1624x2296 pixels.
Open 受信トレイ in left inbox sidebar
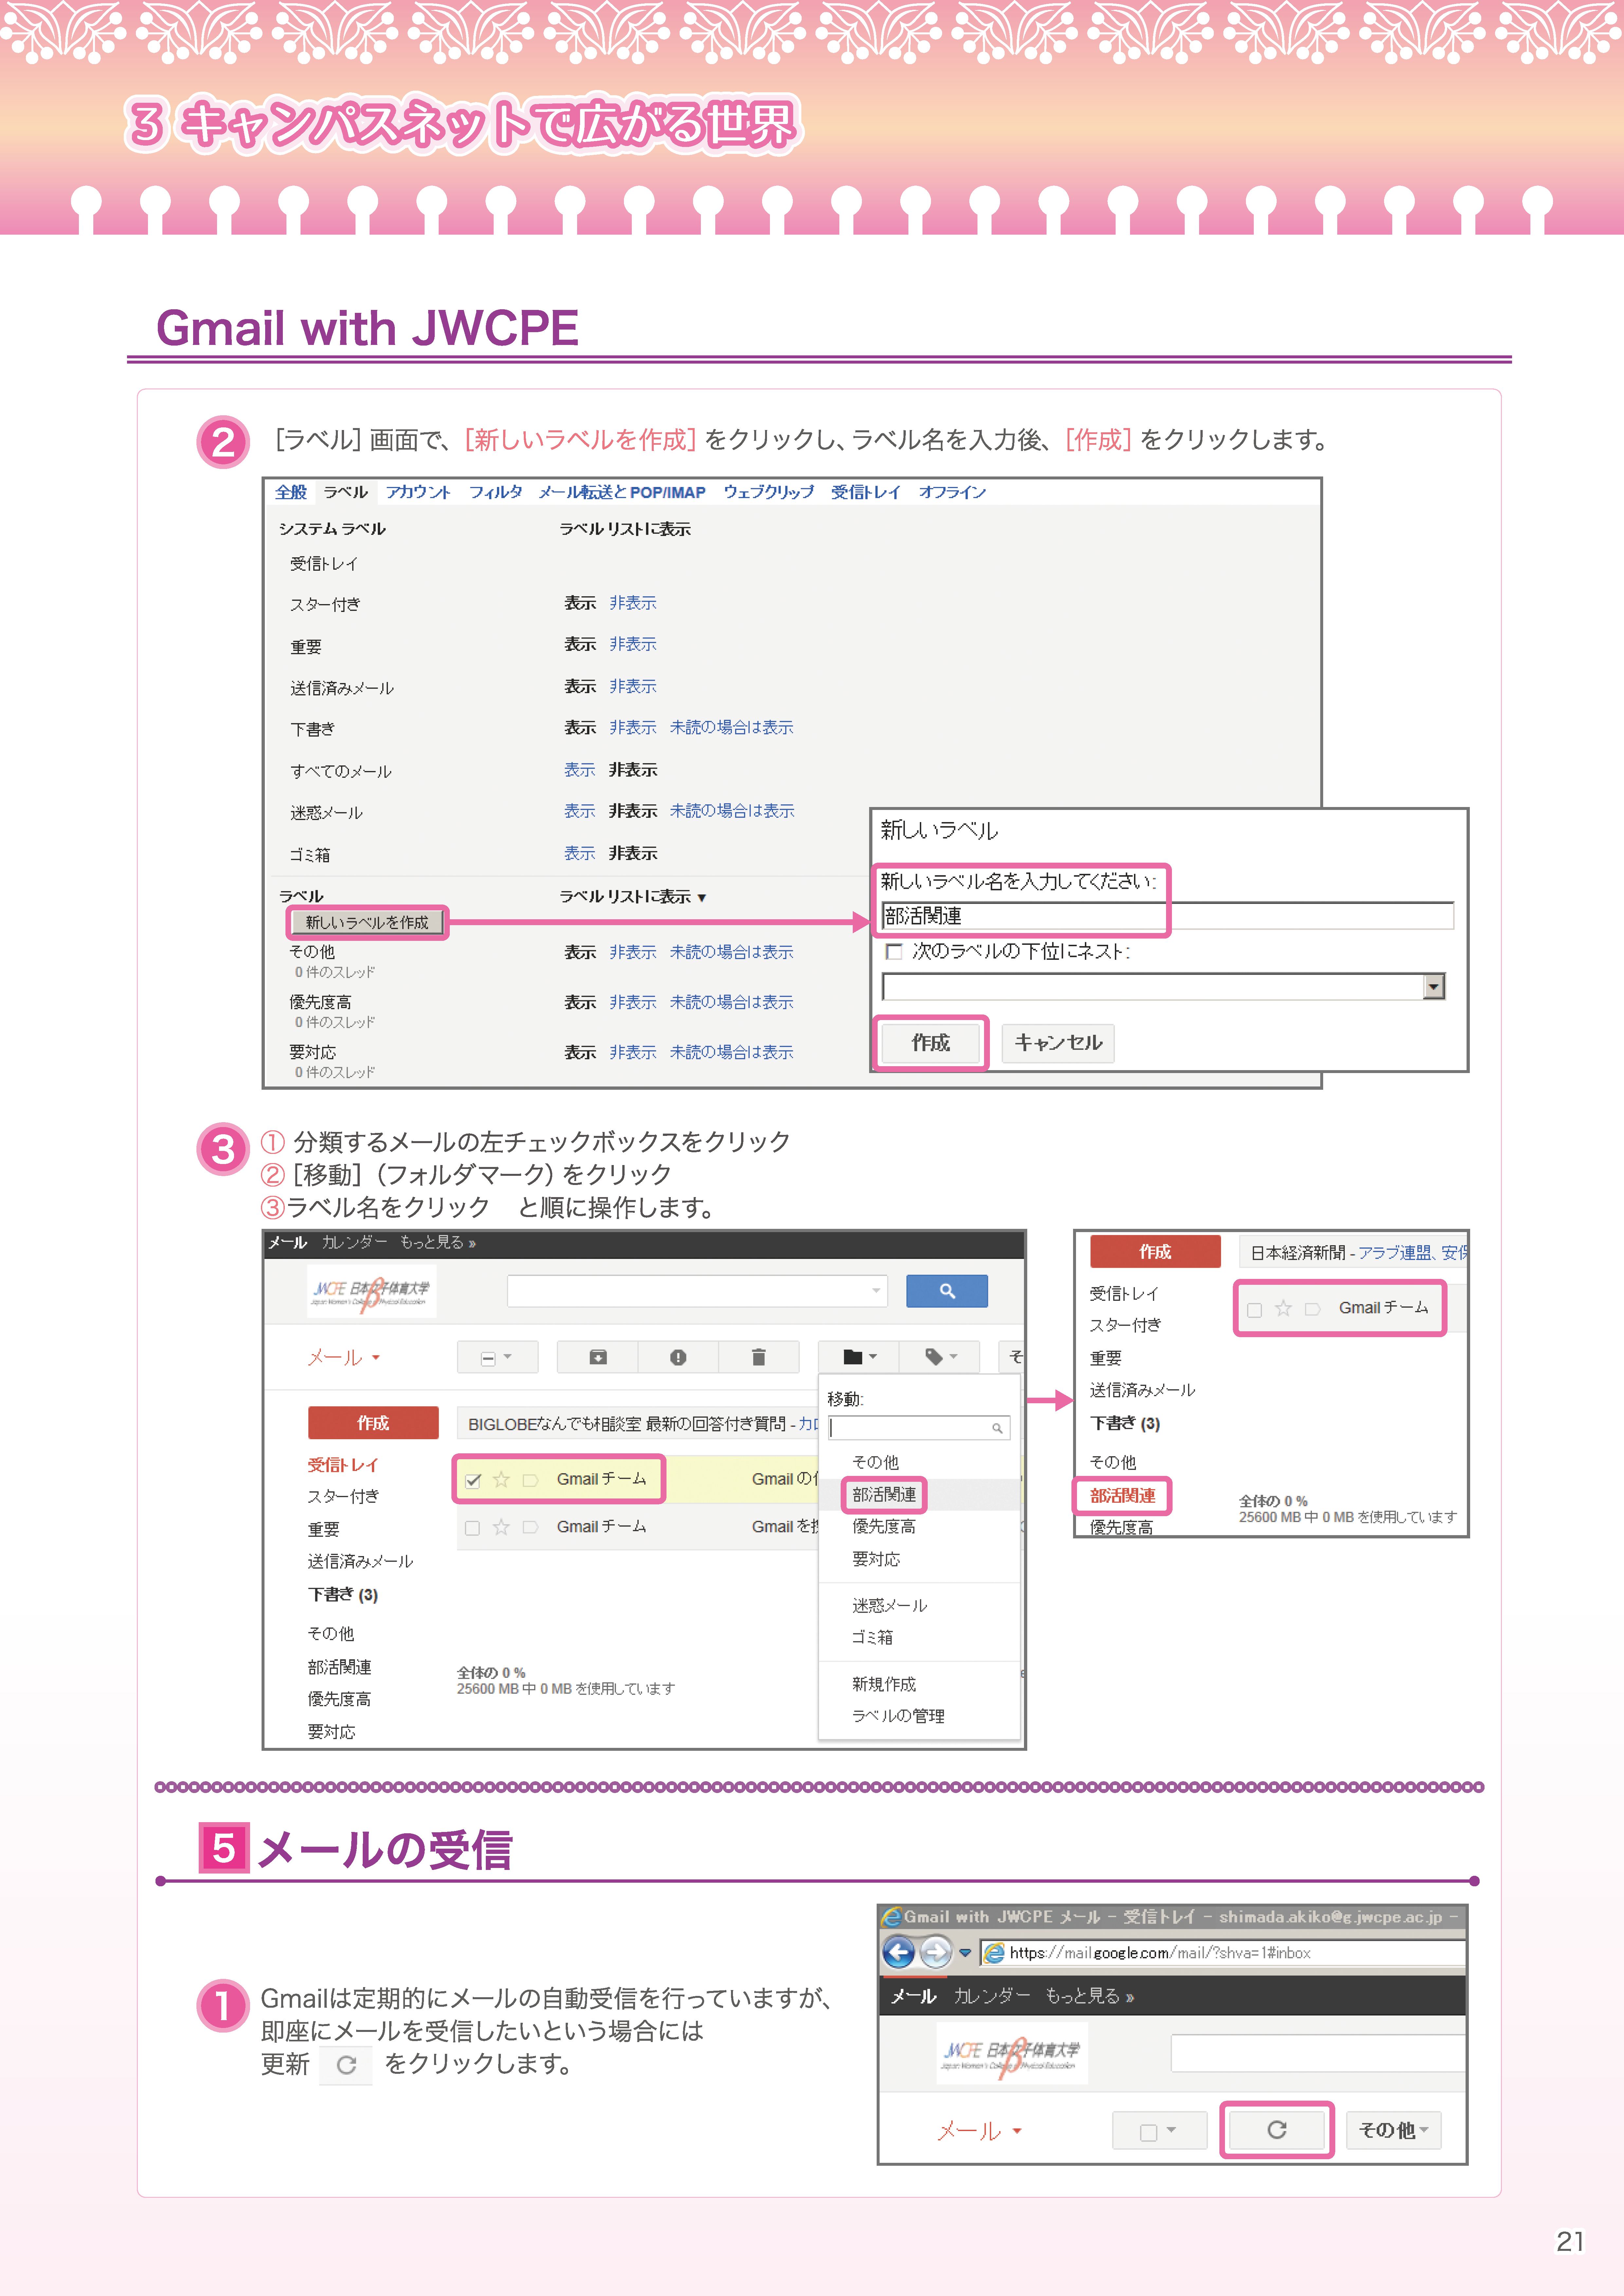click(343, 1465)
